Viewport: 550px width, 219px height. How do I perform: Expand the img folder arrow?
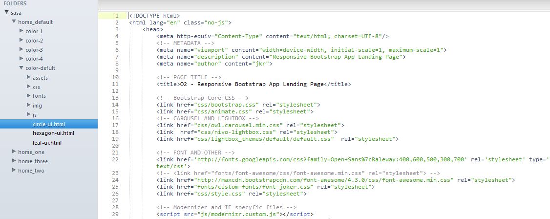click(29, 105)
